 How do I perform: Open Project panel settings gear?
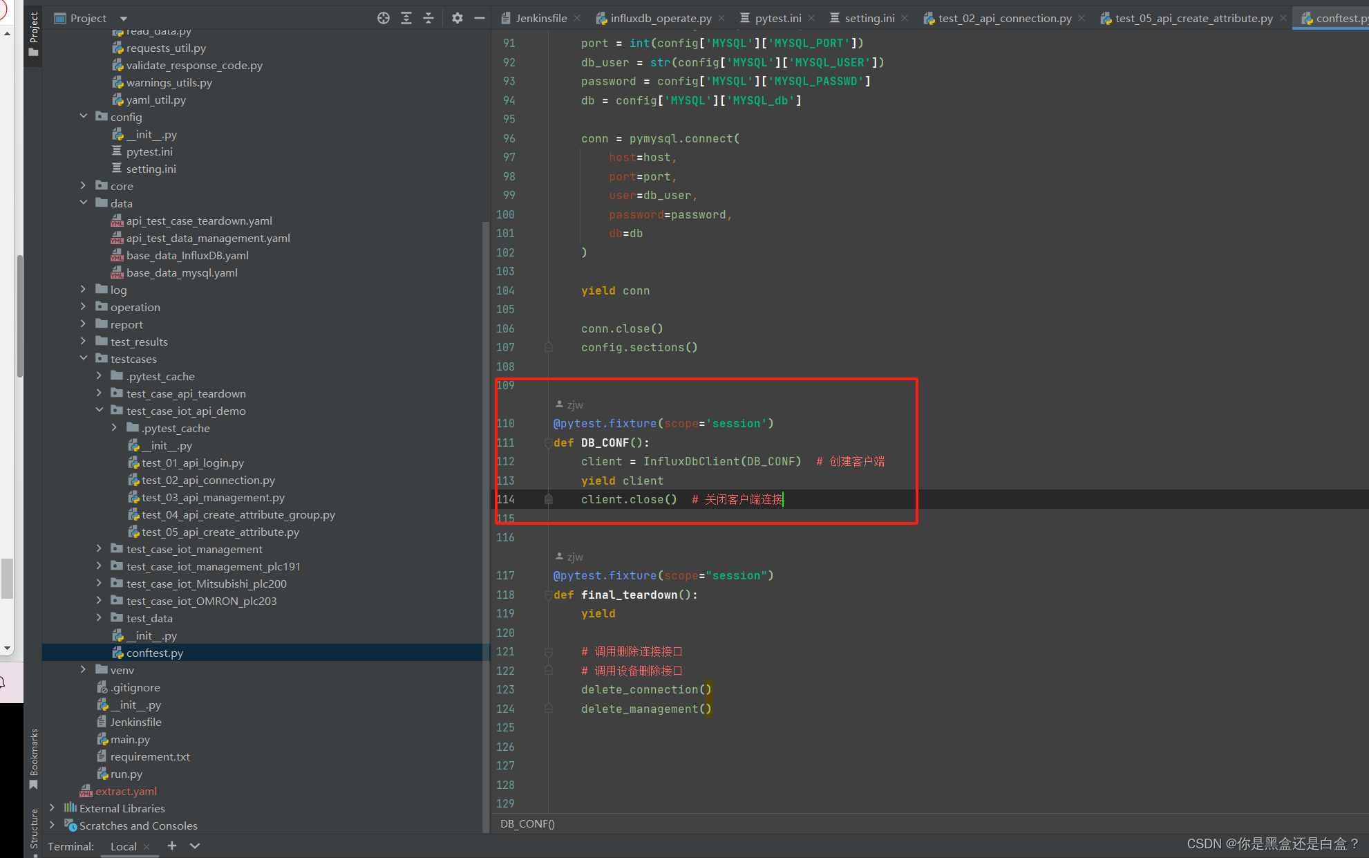(457, 18)
